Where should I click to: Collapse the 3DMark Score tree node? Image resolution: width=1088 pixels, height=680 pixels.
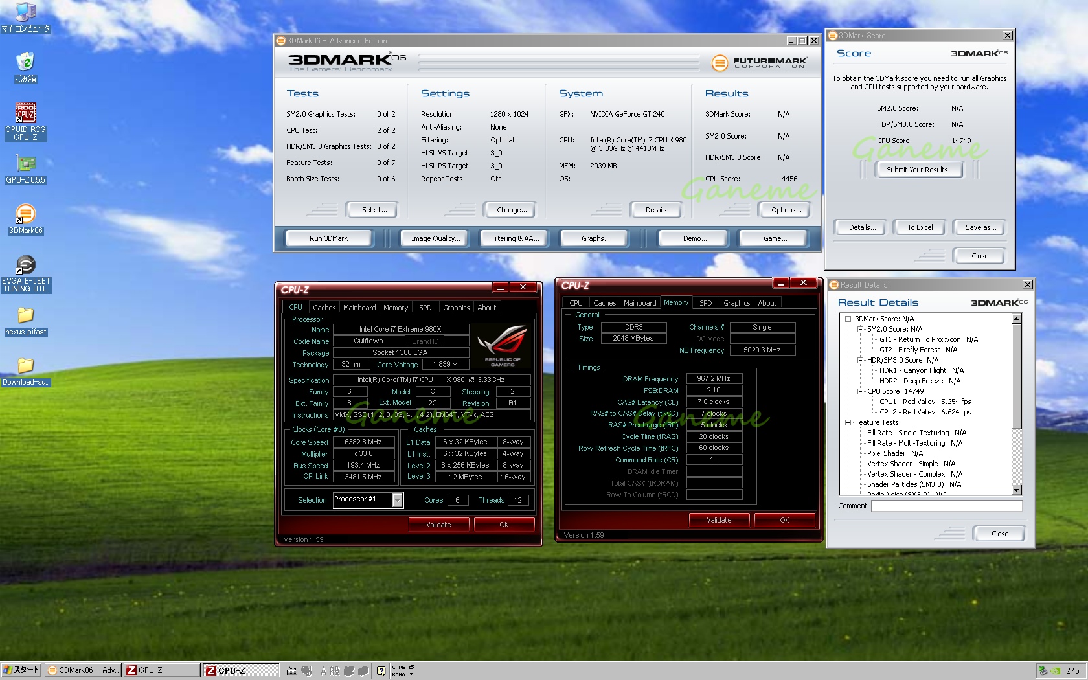point(848,319)
